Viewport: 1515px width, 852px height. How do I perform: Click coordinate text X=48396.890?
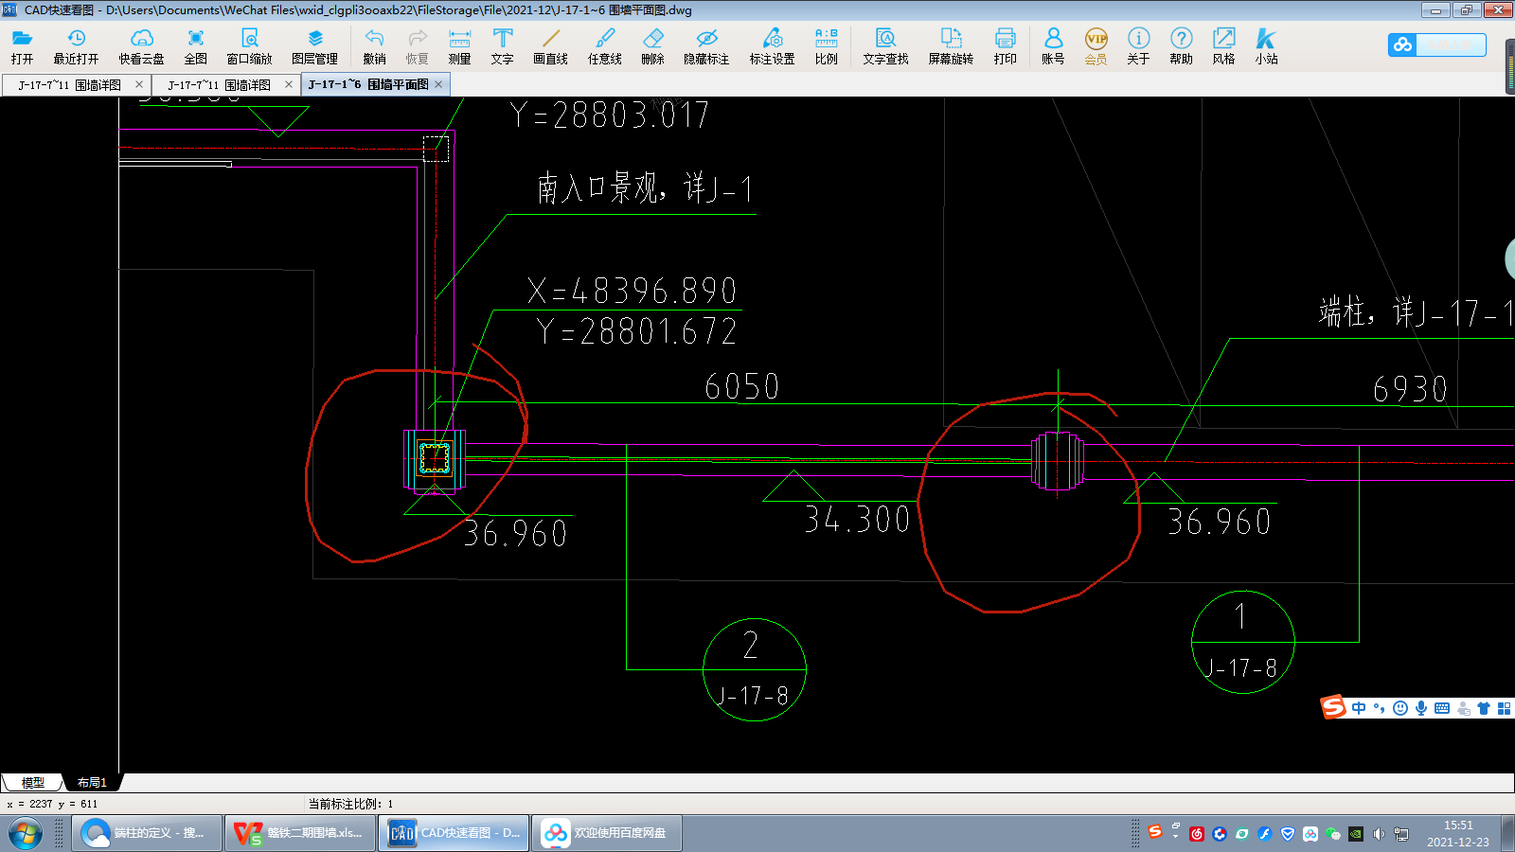633,291
